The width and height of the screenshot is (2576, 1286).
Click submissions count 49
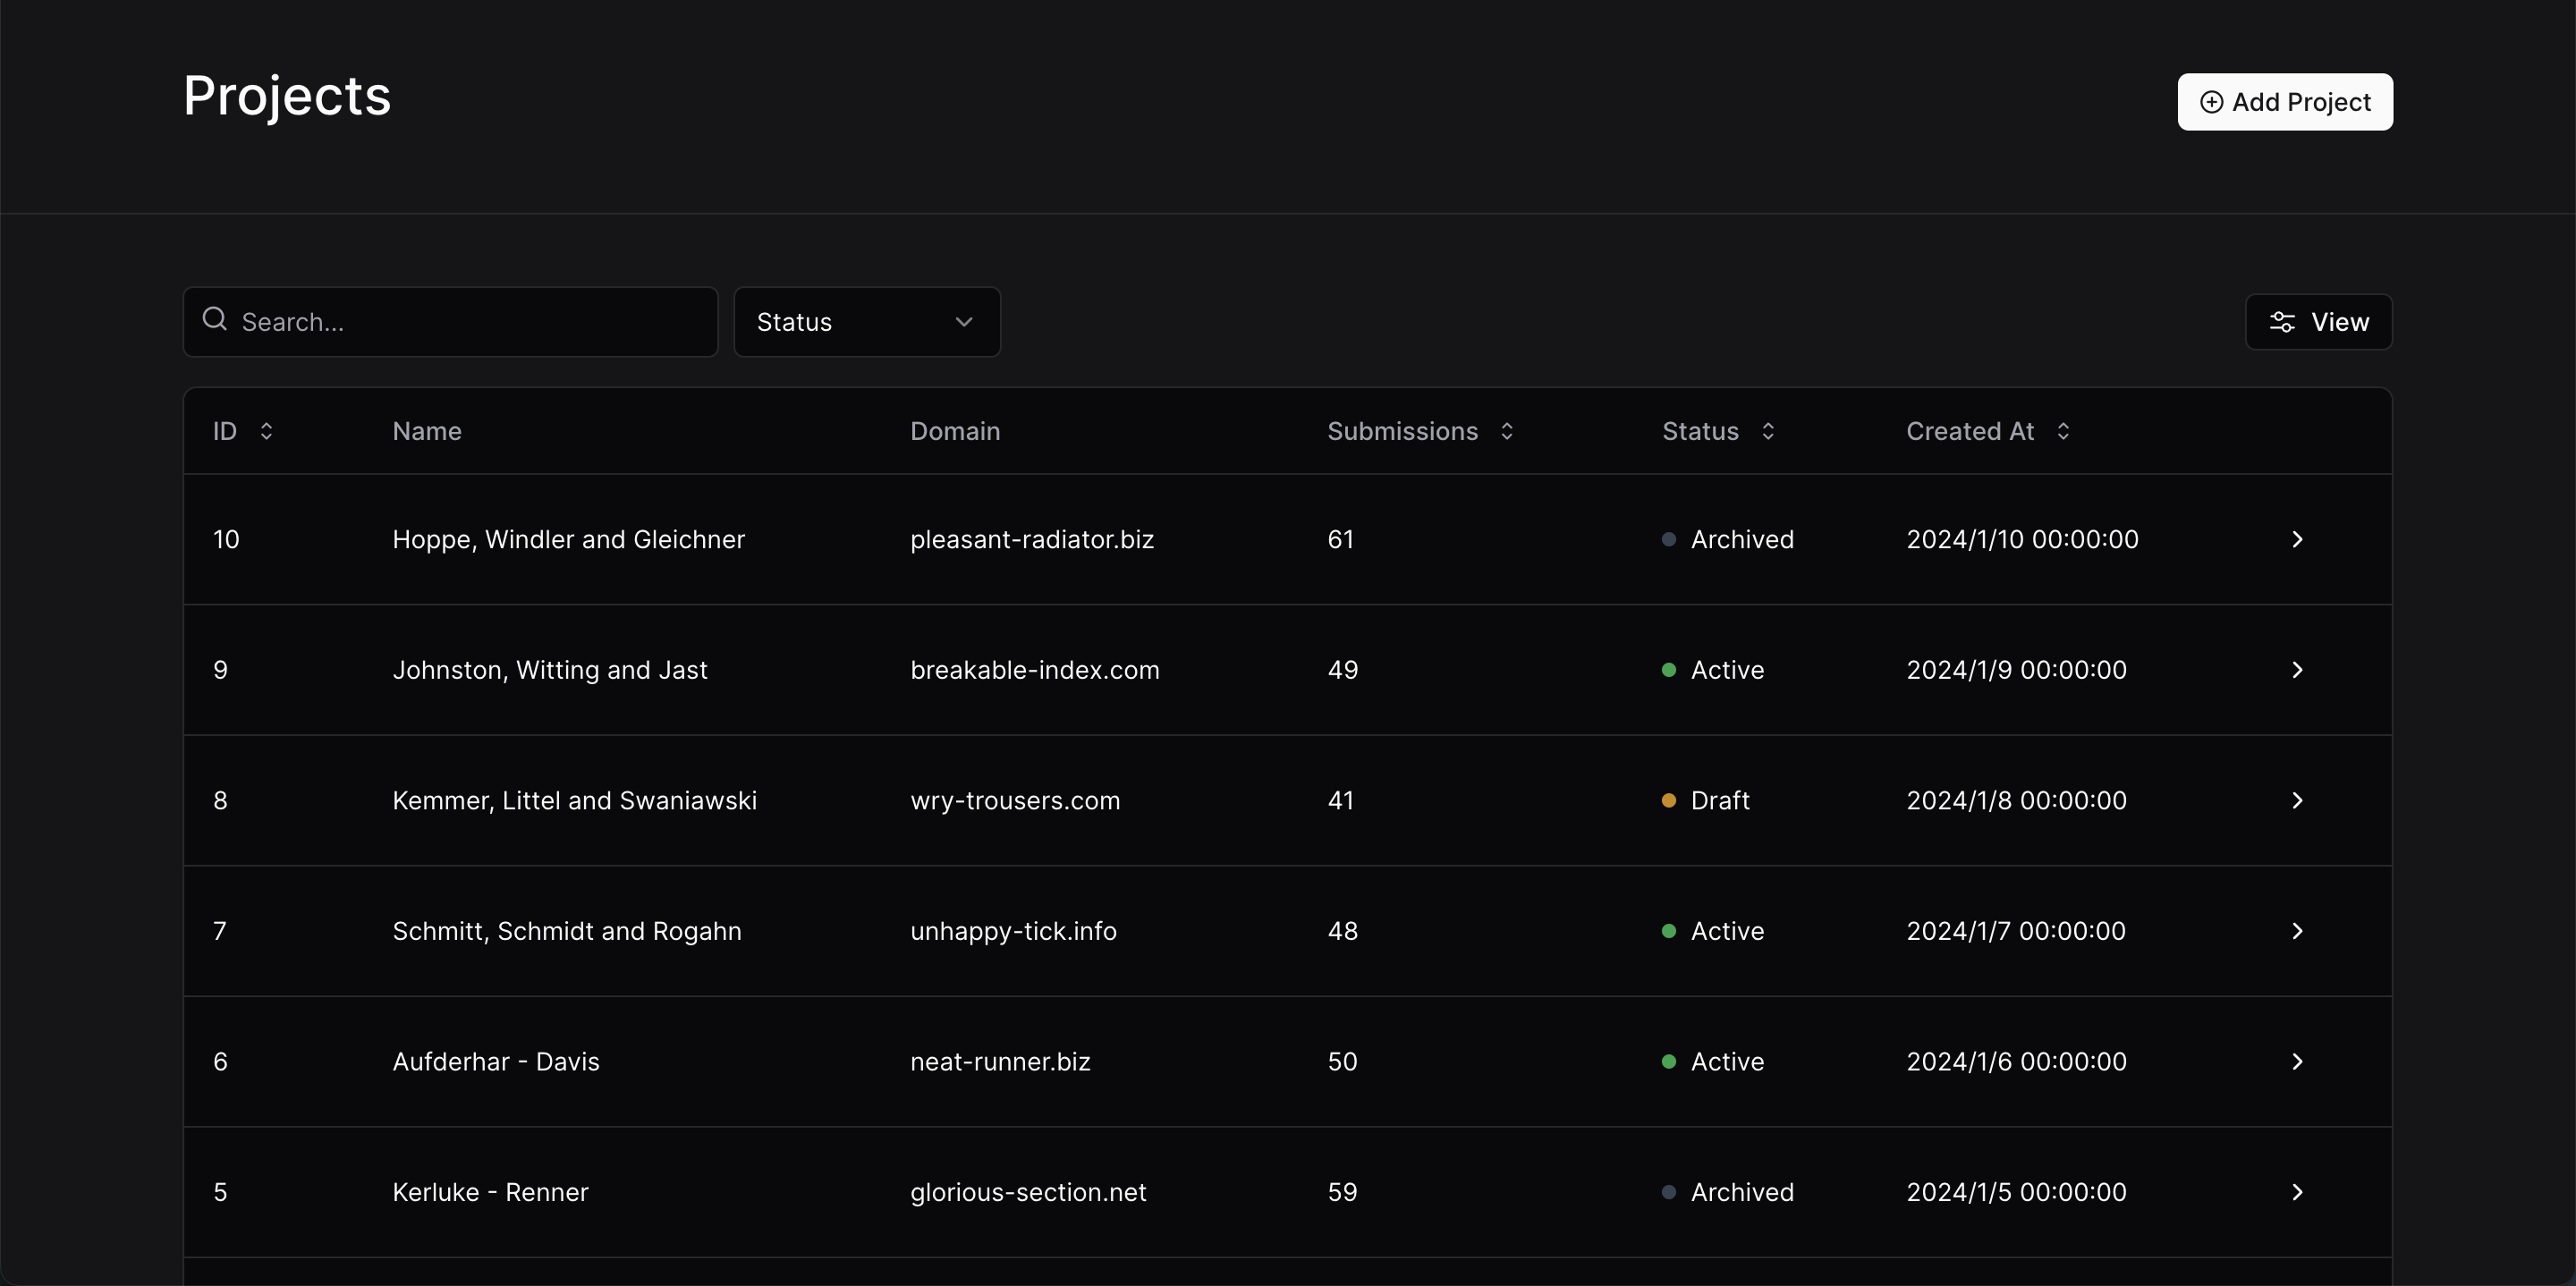tap(1342, 670)
